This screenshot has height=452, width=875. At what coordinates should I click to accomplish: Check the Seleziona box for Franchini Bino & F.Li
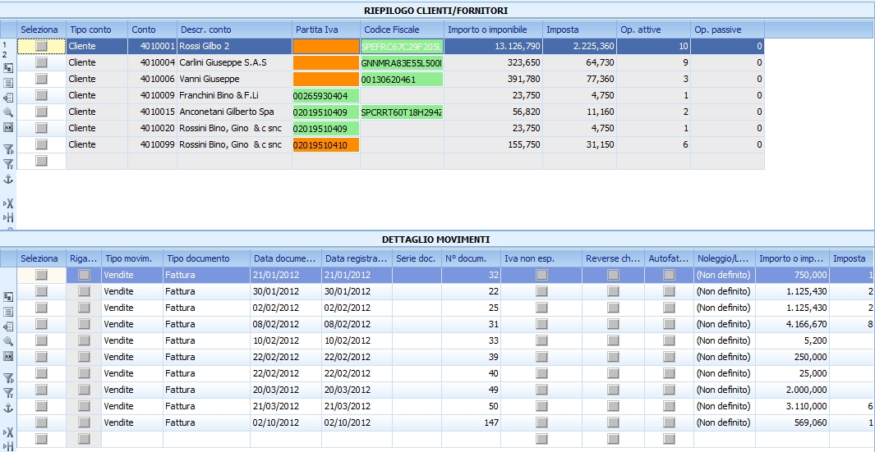tap(41, 95)
